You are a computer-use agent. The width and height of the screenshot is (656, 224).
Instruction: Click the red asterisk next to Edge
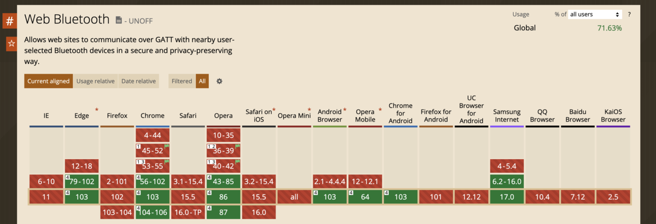tap(96, 110)
